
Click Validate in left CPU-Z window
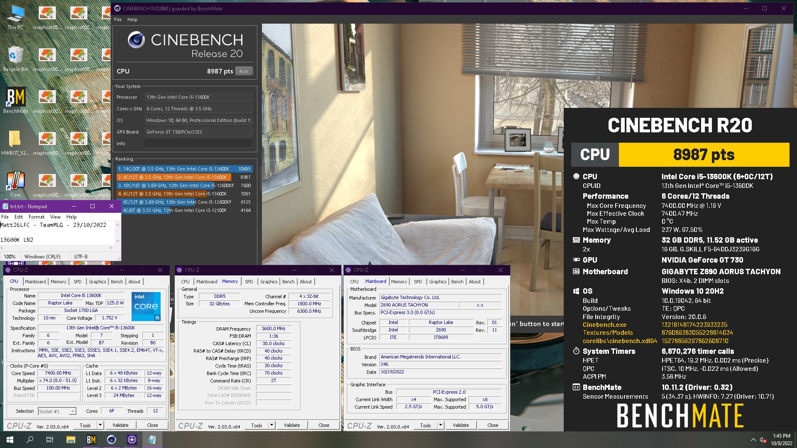pyautogui.click(x=120, y=425)
